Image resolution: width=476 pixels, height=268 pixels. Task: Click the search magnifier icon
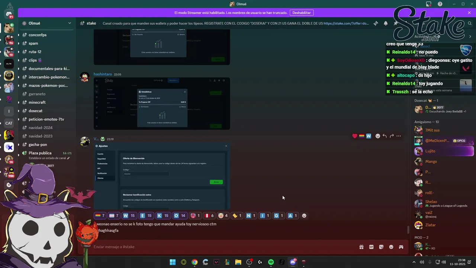[x=470, y=23]
